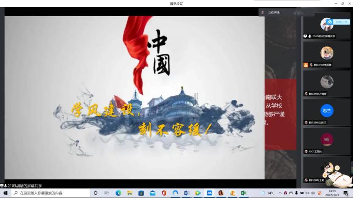Open the volume control in system tray

[x=307, y=193]
